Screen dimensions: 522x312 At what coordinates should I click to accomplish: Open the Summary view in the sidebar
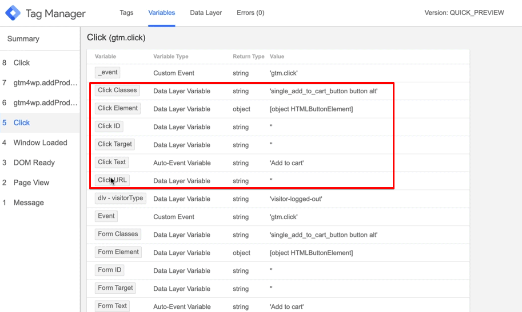pos(23,39)
